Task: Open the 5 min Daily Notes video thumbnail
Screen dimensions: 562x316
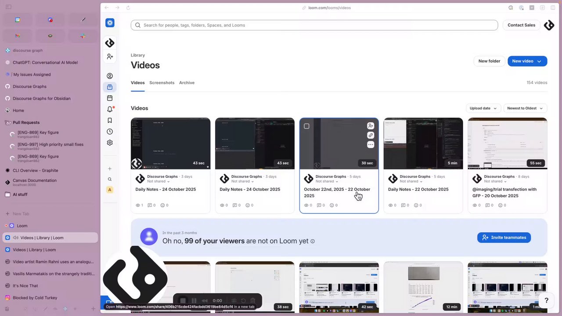Action: point(423,144)
